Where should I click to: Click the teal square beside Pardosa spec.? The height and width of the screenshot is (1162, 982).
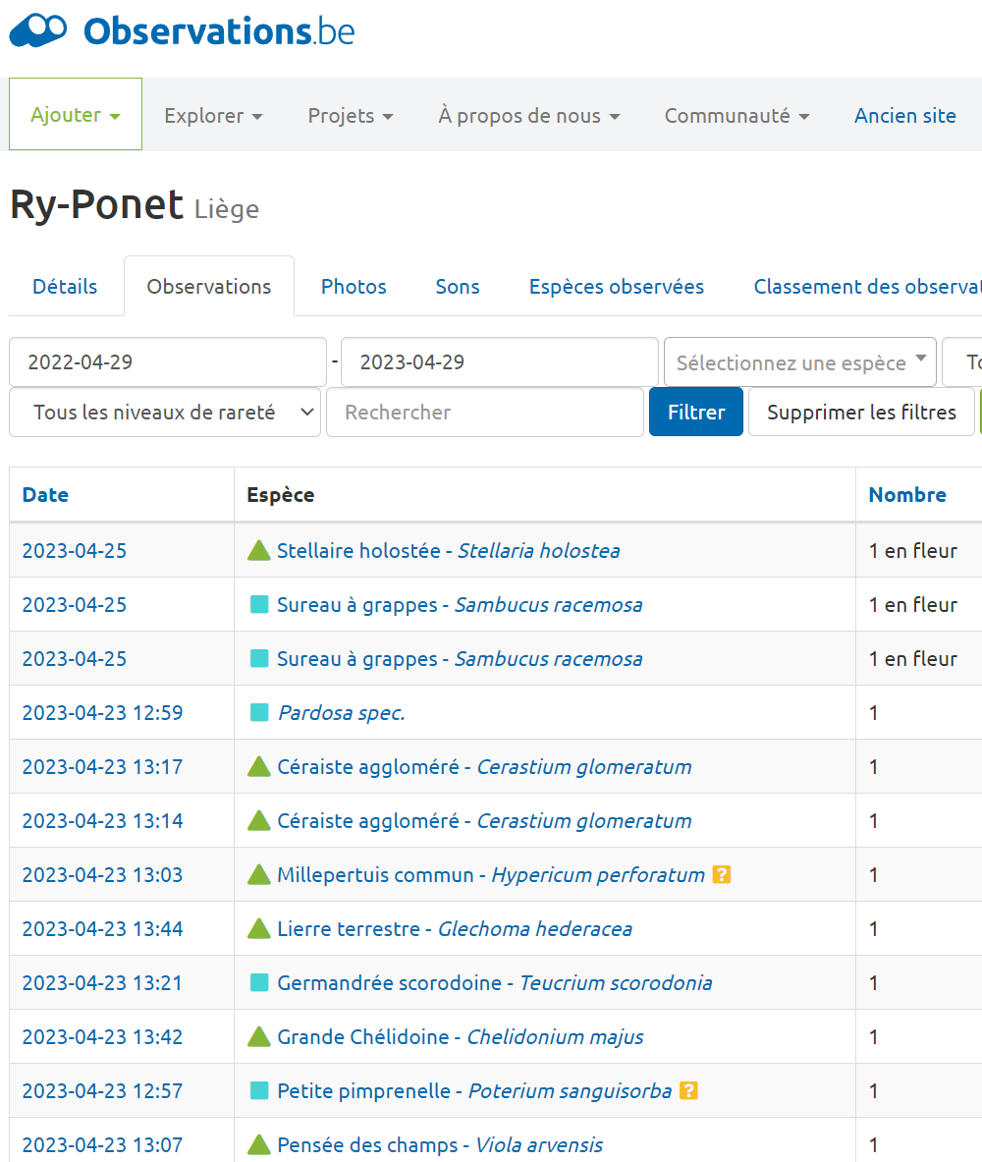click(259, 713)
